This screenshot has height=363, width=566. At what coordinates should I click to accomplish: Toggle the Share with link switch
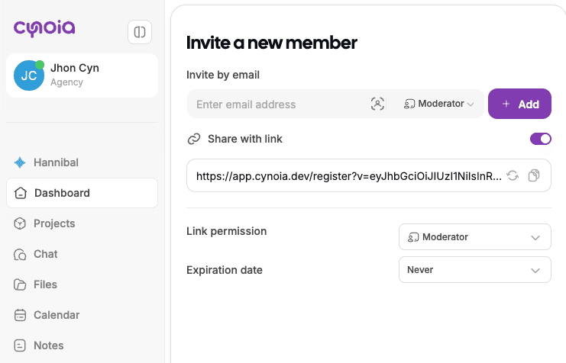540,139
